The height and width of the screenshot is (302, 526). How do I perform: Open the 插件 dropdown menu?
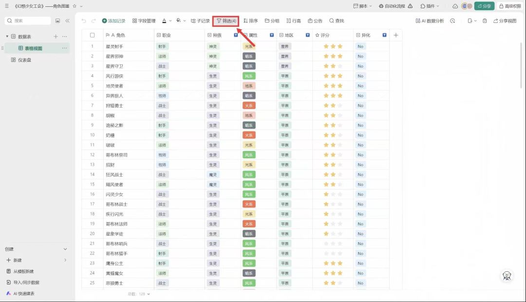click(430, 6)
